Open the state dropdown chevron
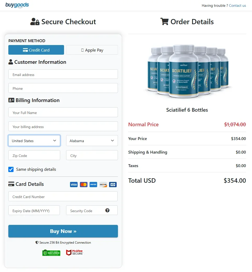 tap(113, 140)
